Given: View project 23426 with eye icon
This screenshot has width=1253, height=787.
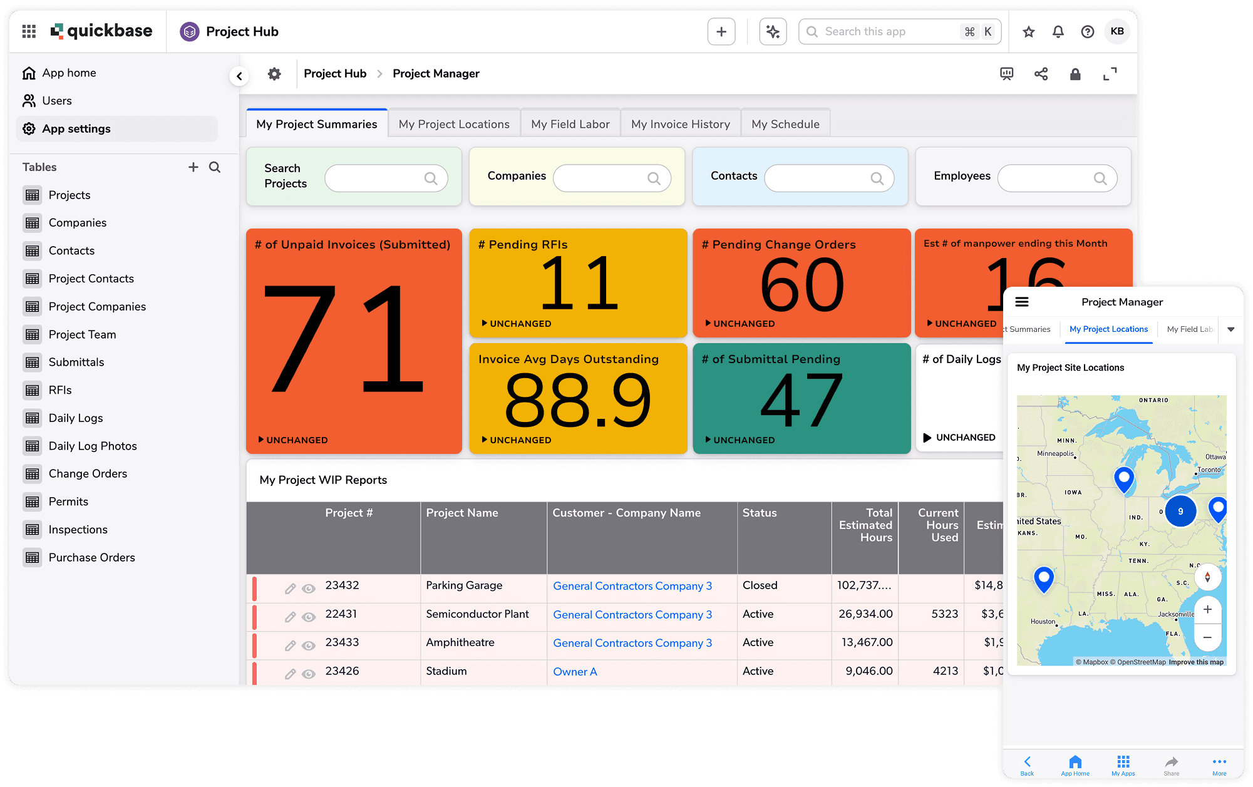Looking at the screenshot, I should (309, 674).
